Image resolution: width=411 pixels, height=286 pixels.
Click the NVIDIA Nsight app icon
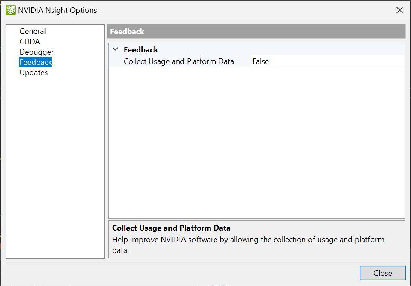click(x=11, y=10)
